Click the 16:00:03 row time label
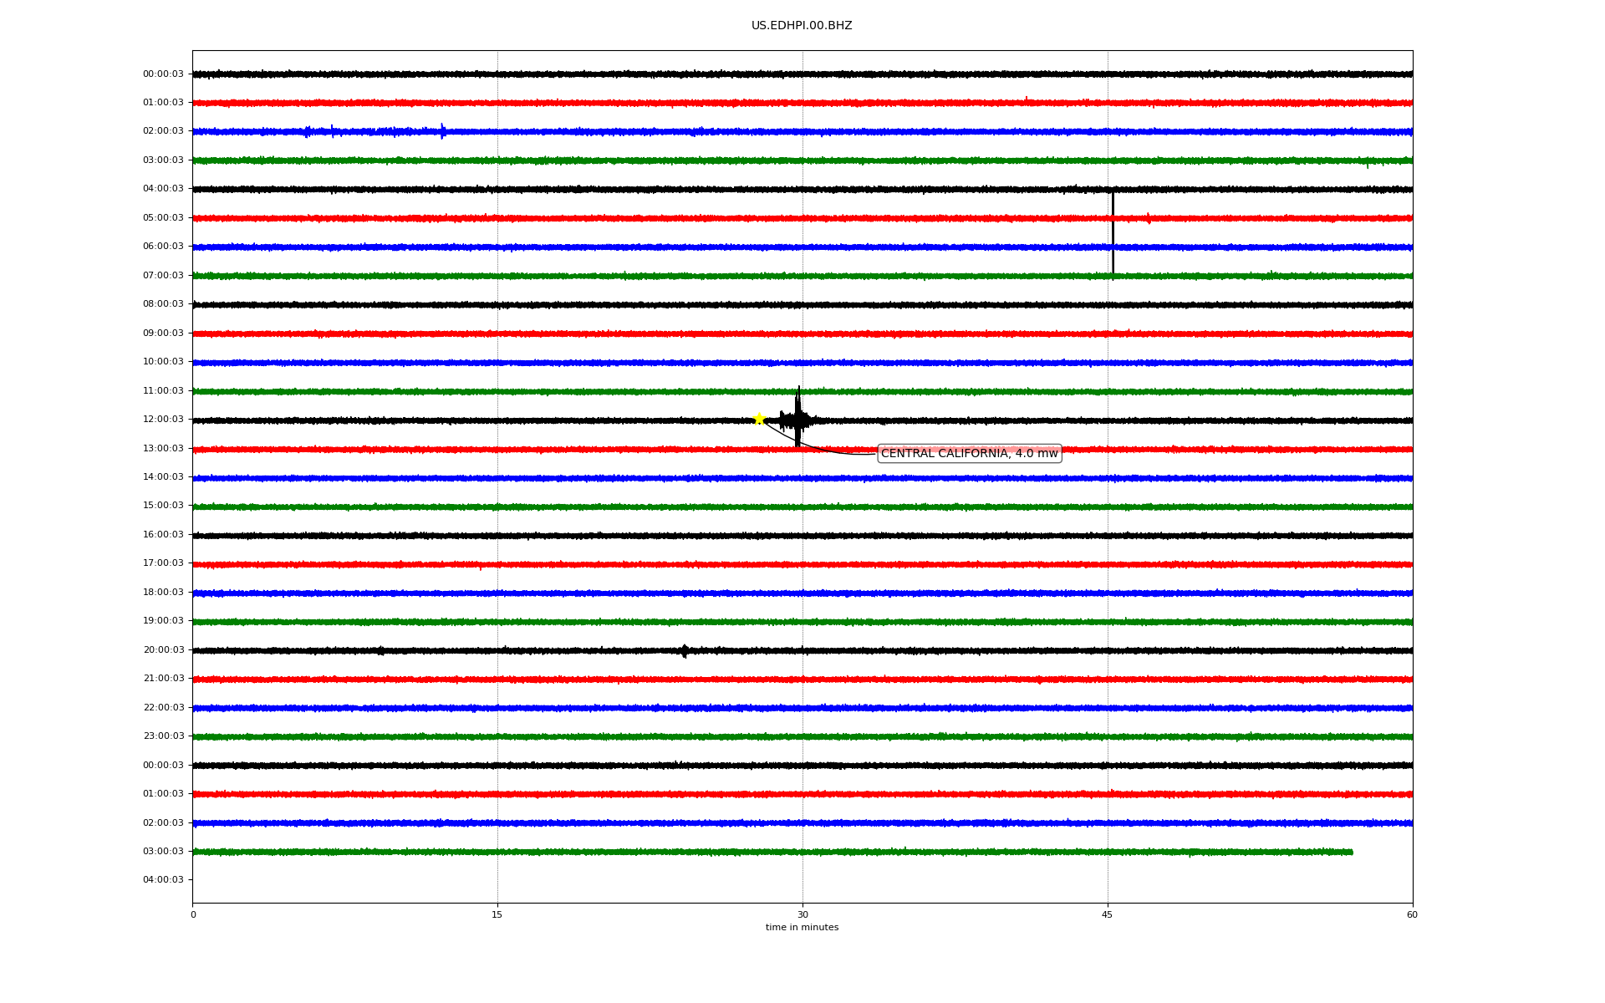This screenshot has height=1003, width=1605. click(x=163, y=534)
